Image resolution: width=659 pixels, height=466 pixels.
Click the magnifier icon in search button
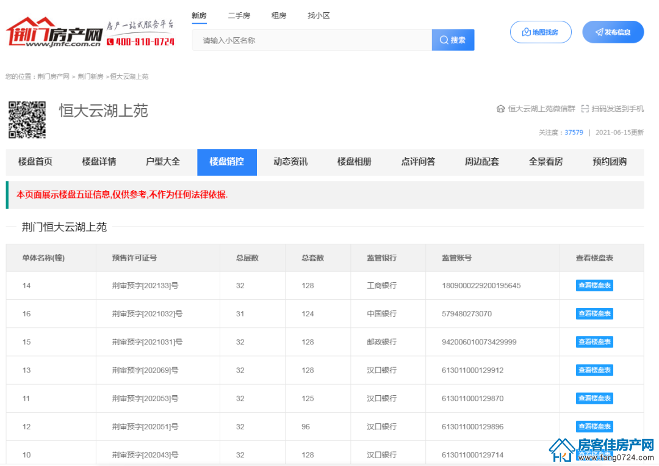(444, 40)
